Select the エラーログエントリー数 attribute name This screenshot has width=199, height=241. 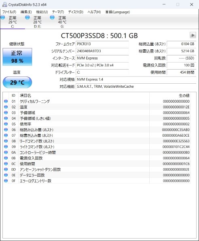coord(36,181)
